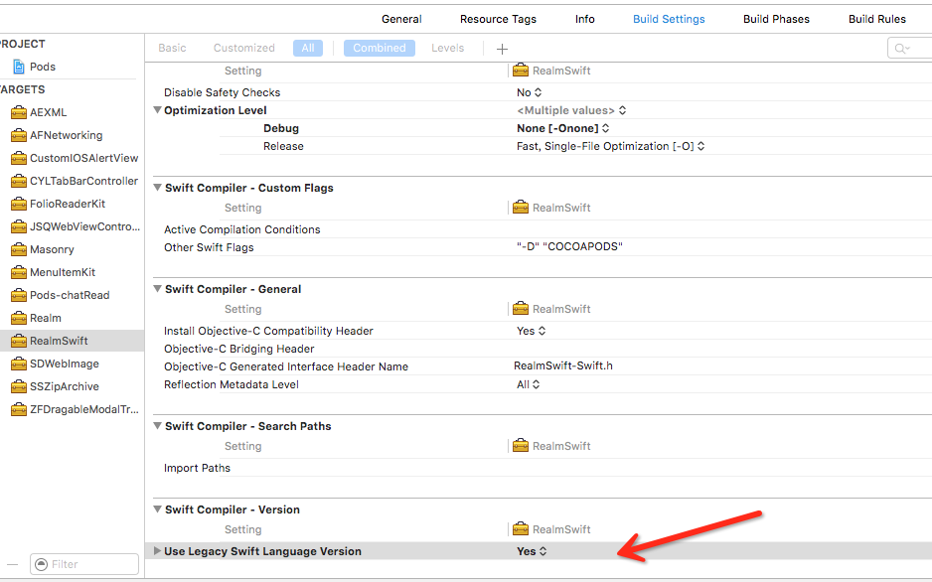The image size is (932, 582).
Task: Open Disable Safety Checks No dropdown
Action: (529, 92)
